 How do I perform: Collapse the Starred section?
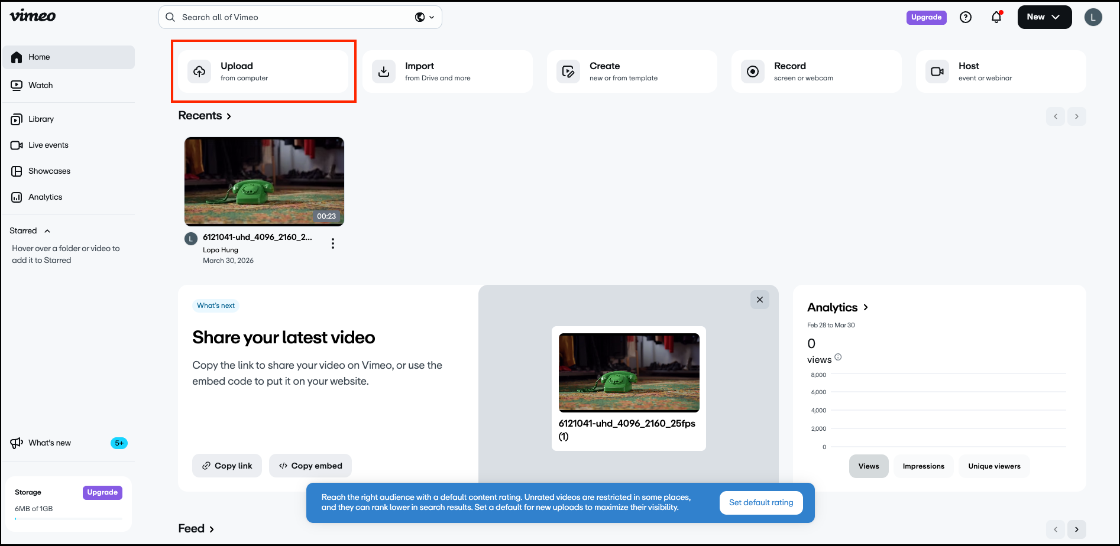[47, 231]
